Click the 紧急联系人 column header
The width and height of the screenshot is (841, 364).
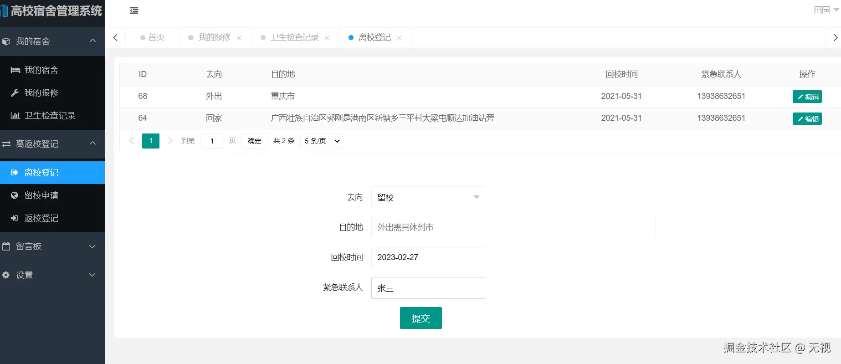click(x=721, y=74)
